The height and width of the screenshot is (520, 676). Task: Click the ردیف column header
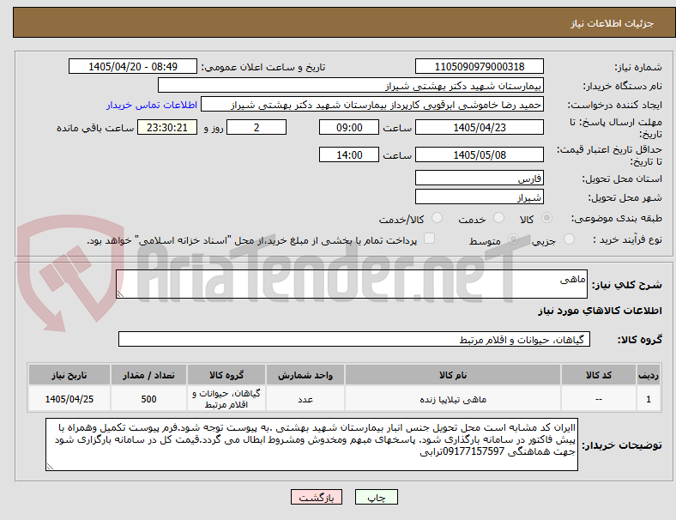(648, 375)
